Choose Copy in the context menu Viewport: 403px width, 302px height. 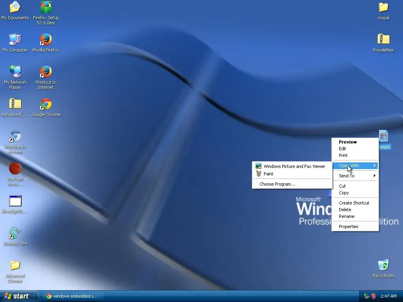coord(355,193)
